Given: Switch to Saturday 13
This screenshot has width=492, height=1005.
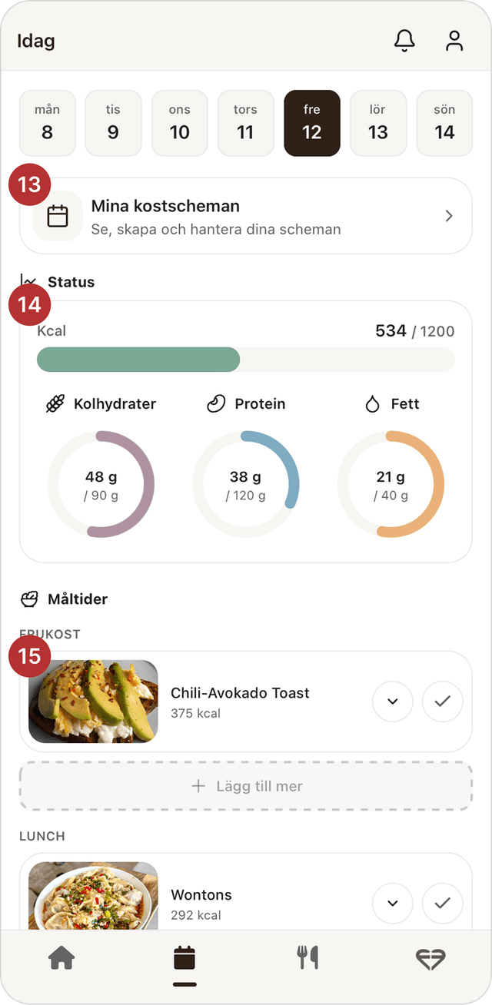Looking at the screenshot, I should point(377,123).
